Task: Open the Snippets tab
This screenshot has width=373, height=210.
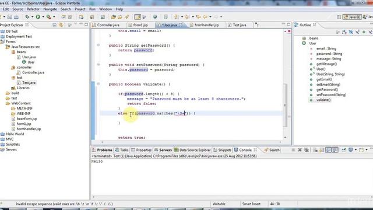Action: click(223, 150)
